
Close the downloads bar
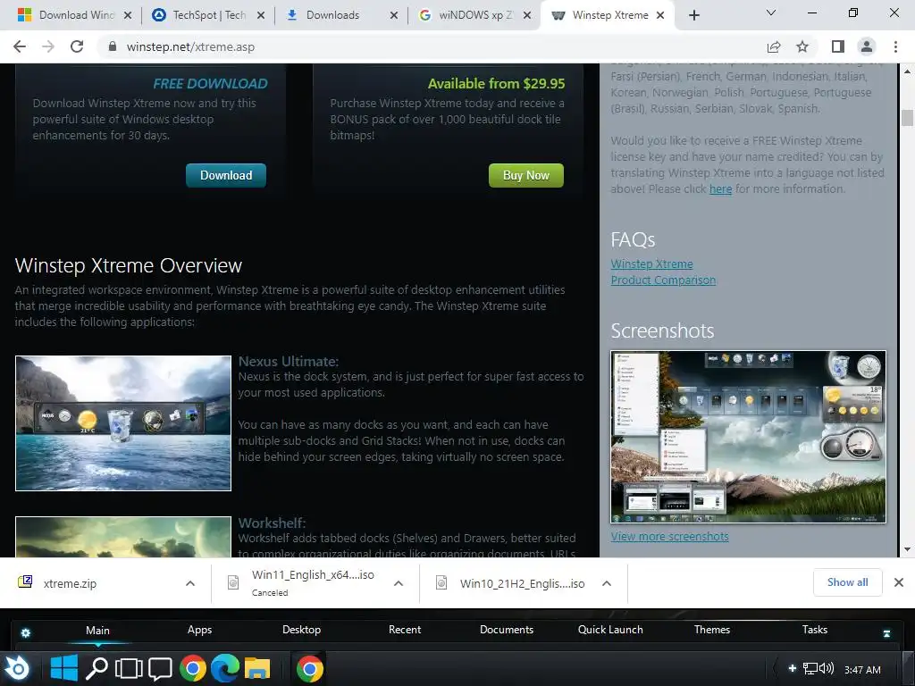click(899, 582)
